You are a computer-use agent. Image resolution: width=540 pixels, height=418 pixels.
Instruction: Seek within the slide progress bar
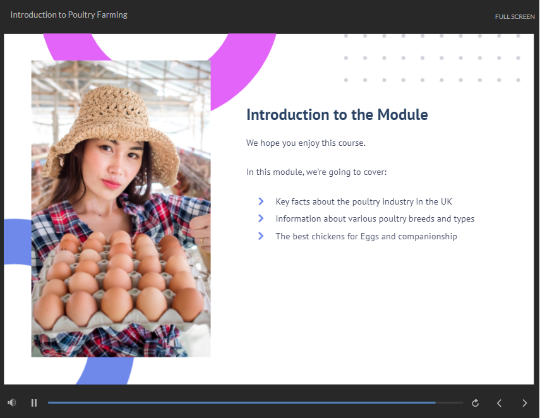point(256,402)
